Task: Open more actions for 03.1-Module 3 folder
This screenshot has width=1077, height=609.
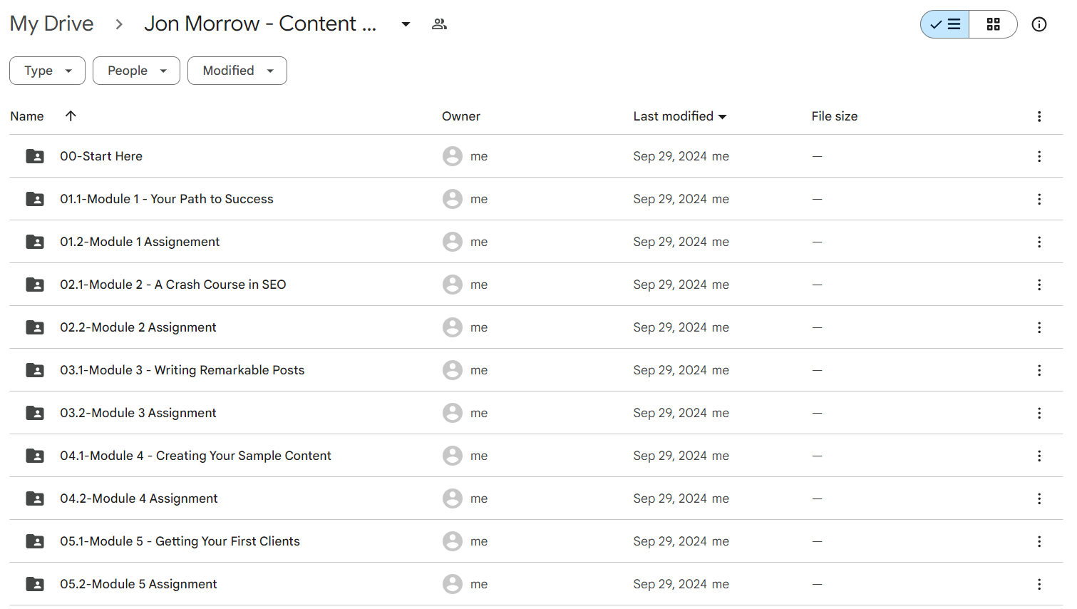Action: click(x=1039, y=370)
